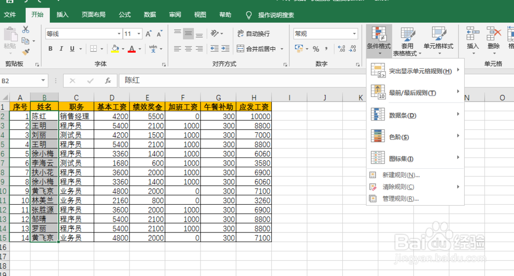The height and width of the screenshot is (276, 514).
Task: Decrease indent
Action: tap(215, 49)
